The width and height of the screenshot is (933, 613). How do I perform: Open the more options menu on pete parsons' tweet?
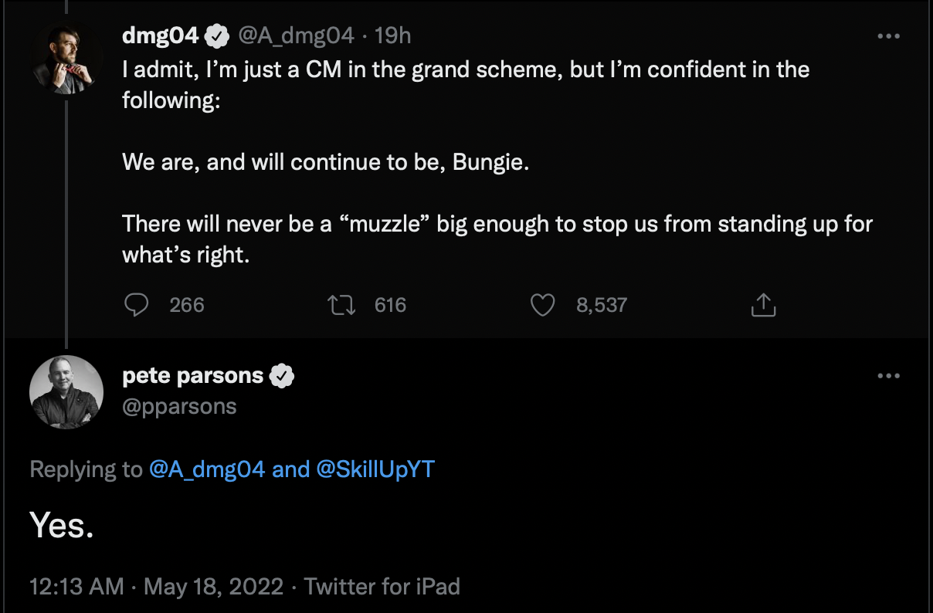click(889, 376)
